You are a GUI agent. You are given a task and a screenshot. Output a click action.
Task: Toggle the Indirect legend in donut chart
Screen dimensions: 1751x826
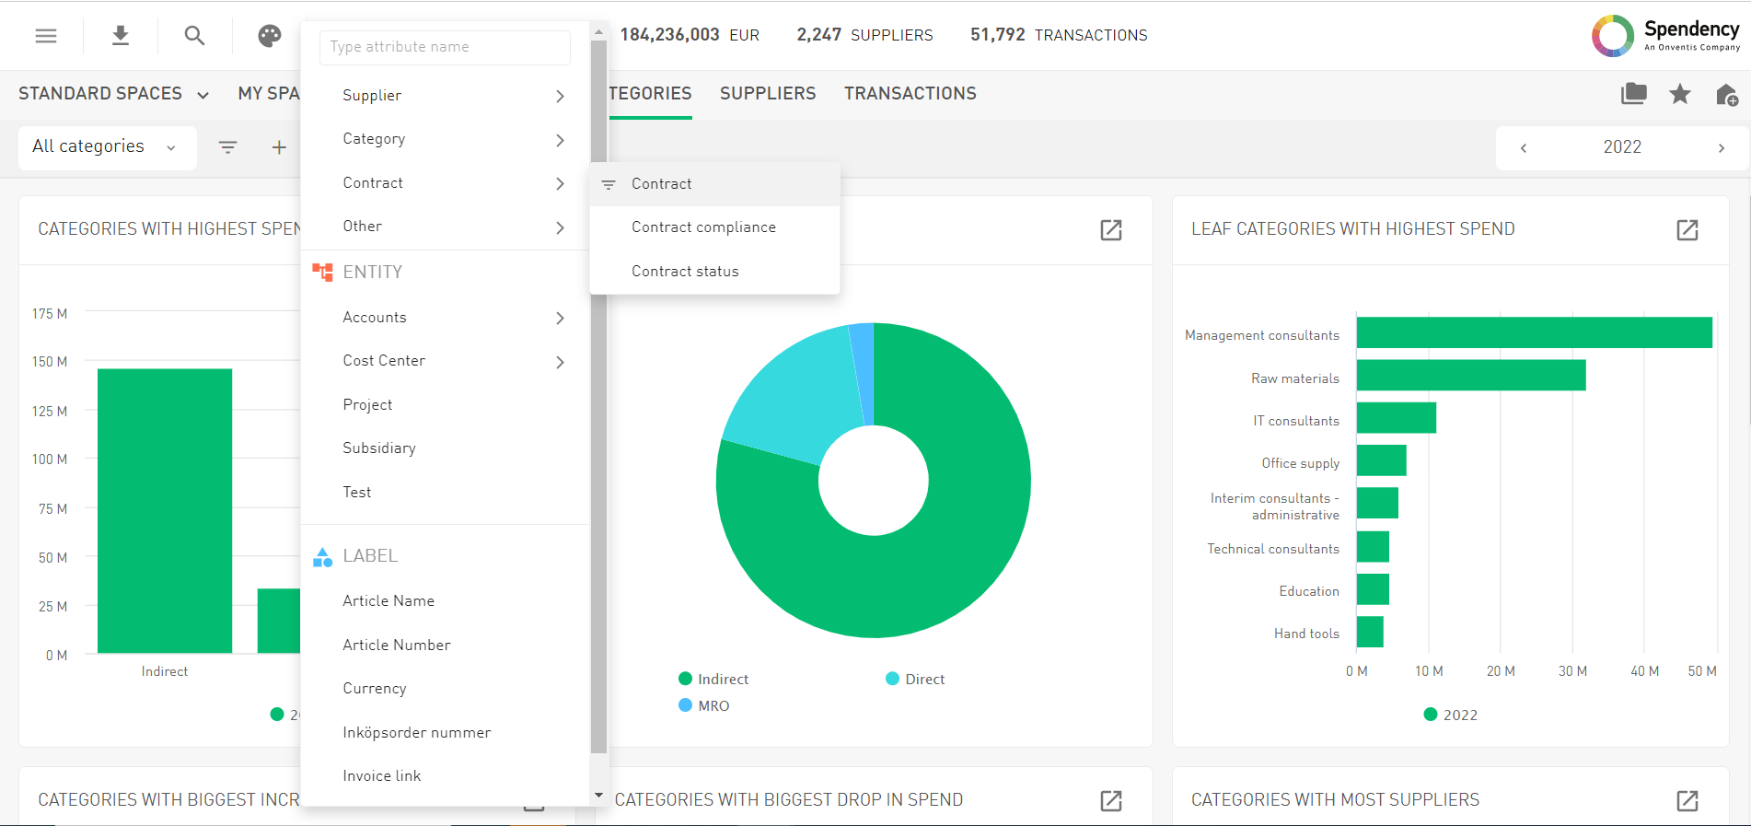click(713, 680)
